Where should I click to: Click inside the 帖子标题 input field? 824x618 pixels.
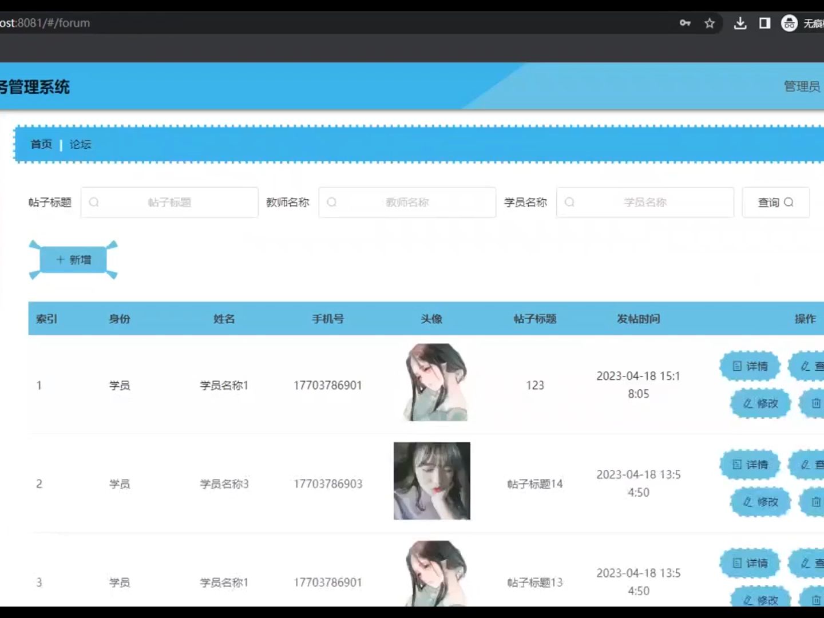pos(169,202)
